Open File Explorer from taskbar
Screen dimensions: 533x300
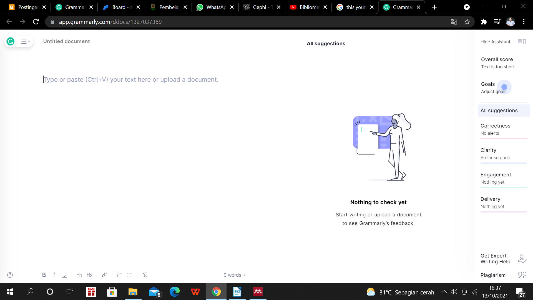click(133, 292)
